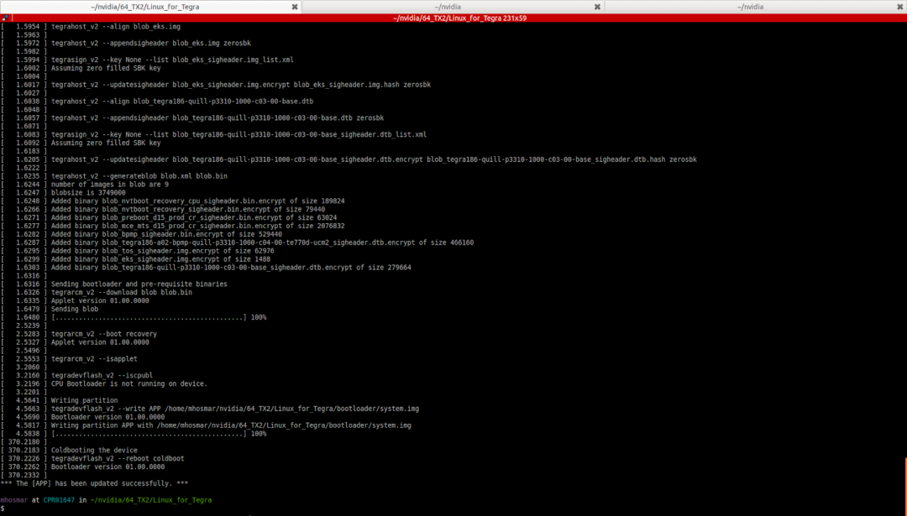The width and height of the screenshot is (907, 516).
Task: Close the second ~/nvidia tab
Action: point(597,6)
